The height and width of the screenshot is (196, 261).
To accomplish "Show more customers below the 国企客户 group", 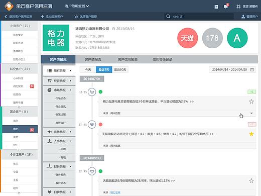I will (19, 150).
